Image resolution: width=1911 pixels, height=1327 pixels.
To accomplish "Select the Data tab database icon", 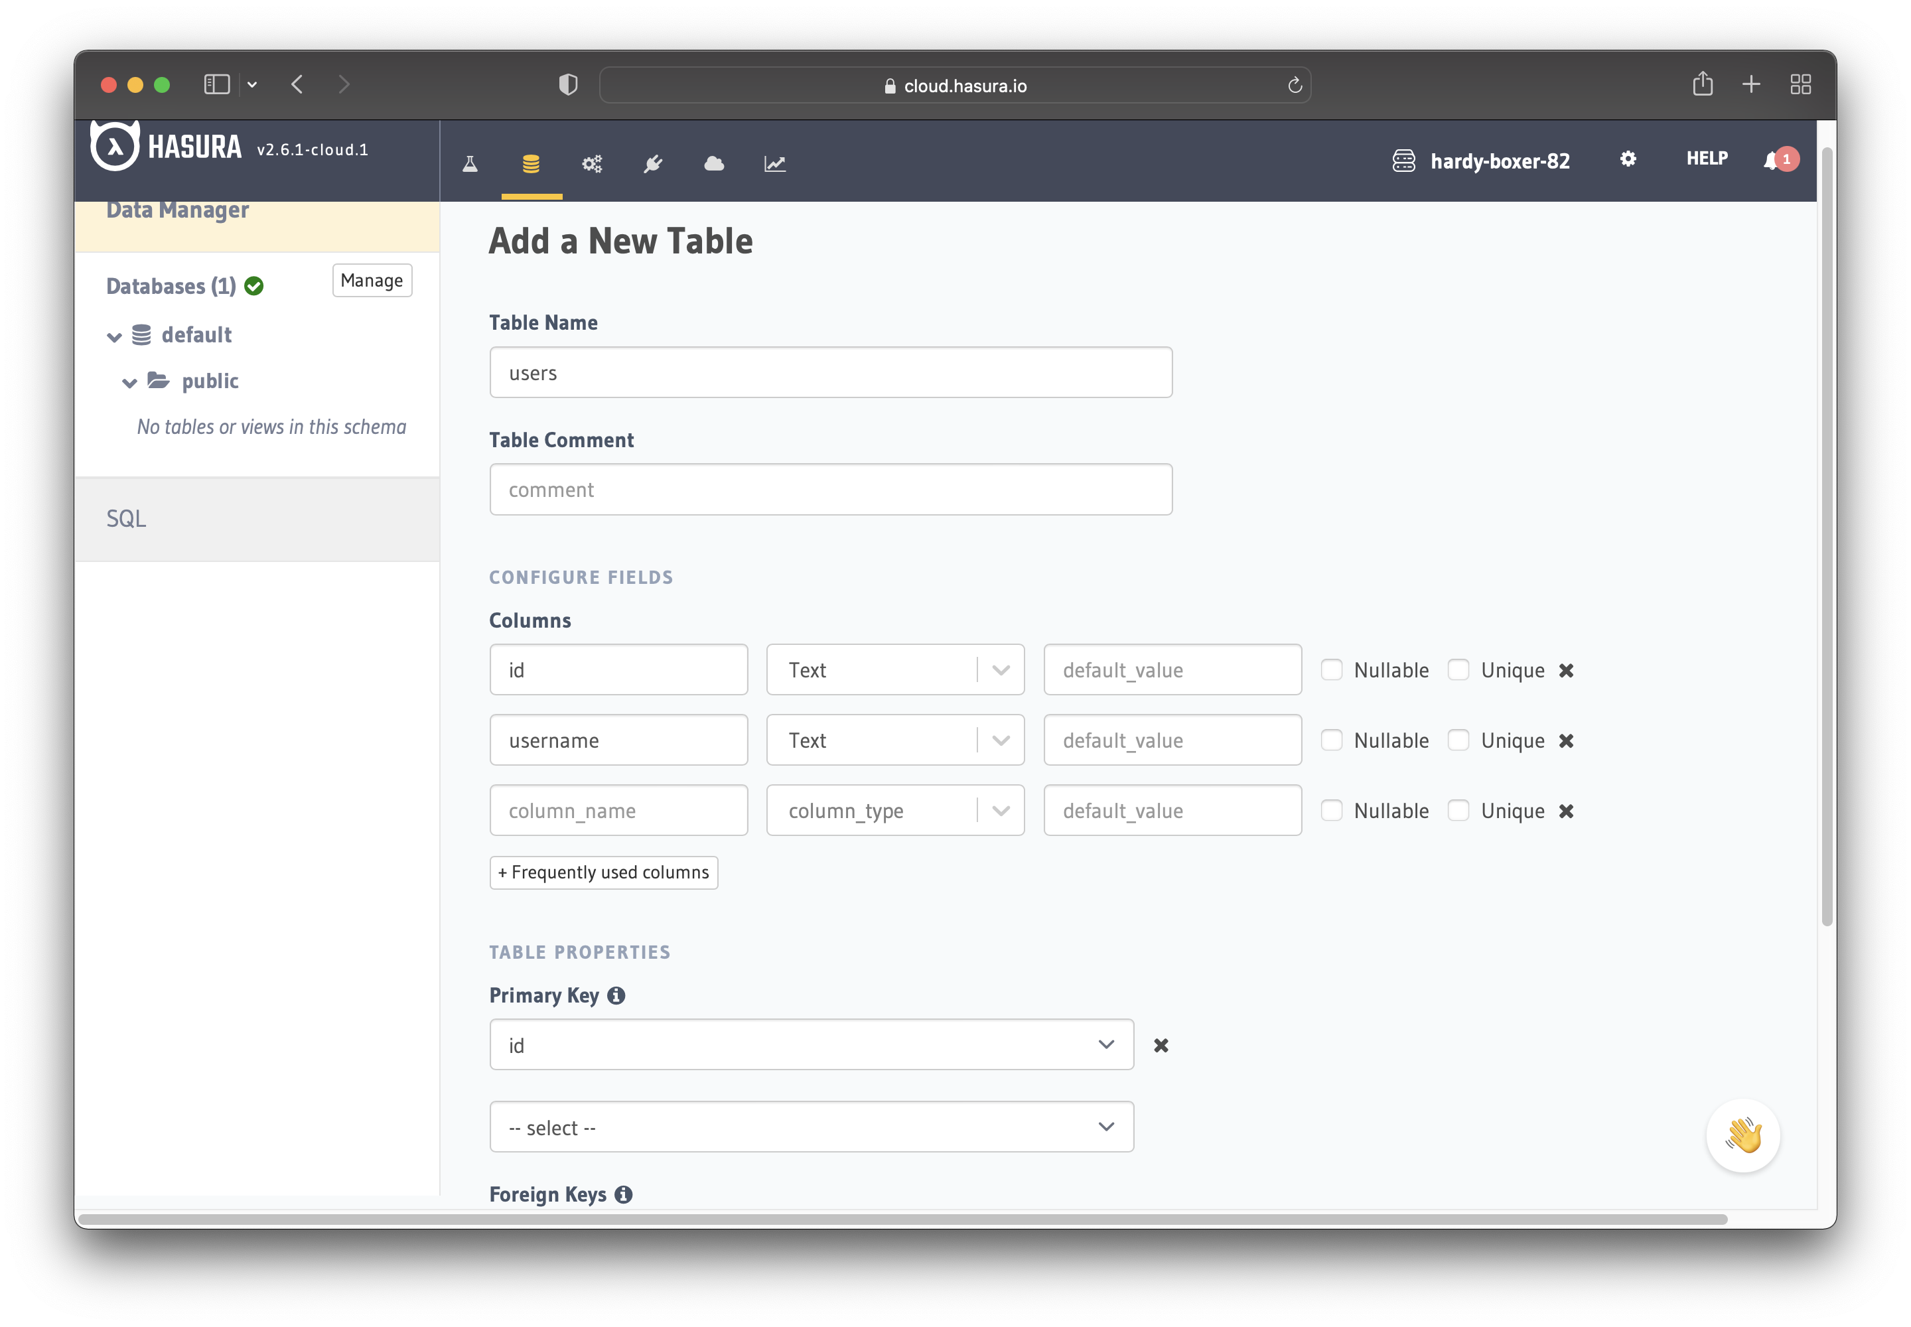I will (531, 164).
